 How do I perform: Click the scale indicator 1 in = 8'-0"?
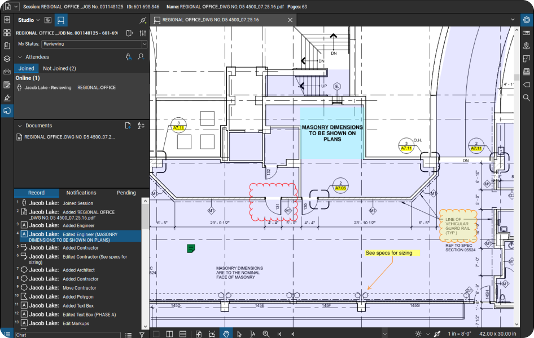(x=458, y=333)
